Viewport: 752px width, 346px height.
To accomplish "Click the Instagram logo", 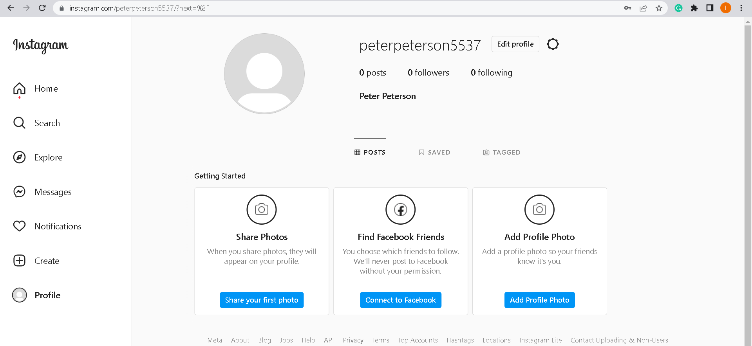I will click(41, 45).
